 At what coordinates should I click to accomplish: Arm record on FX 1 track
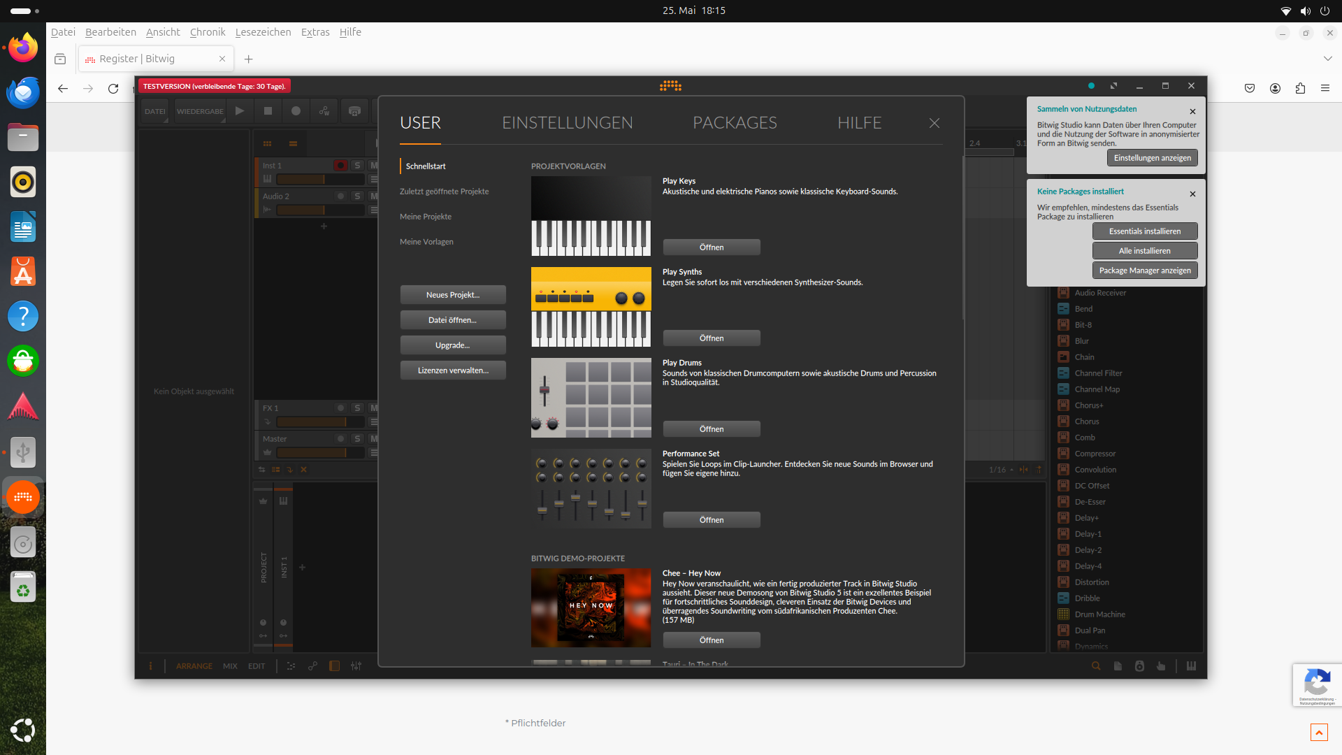340,408
